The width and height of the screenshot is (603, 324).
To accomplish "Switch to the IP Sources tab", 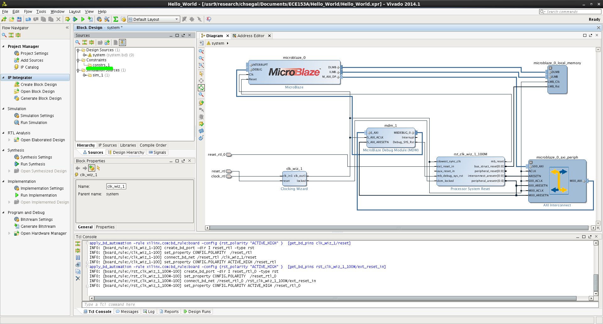I will click(107, 145).
